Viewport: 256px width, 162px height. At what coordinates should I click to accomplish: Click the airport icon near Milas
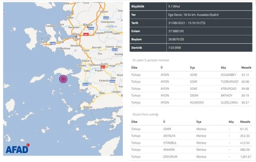[x=96, y=96]
